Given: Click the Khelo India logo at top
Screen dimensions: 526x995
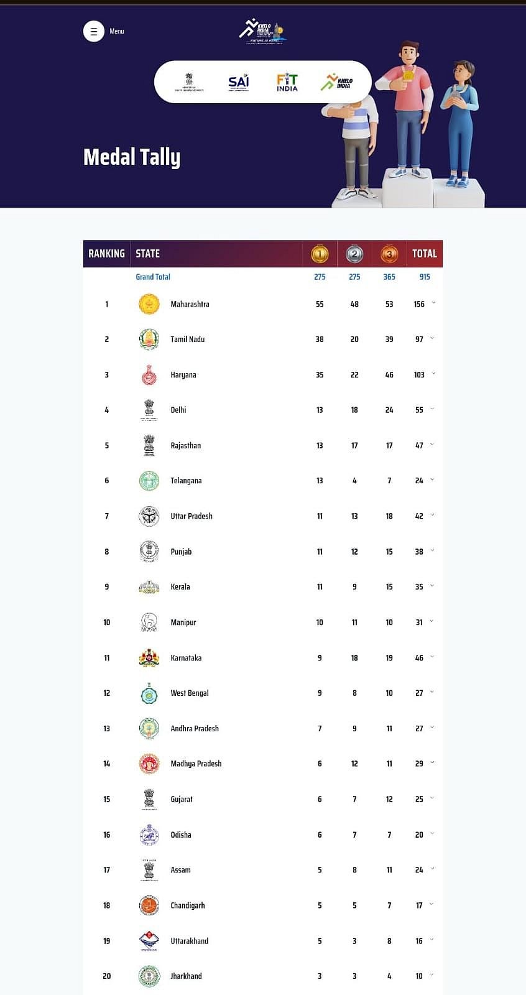Looking at the screenshot, I should [262, 31].
